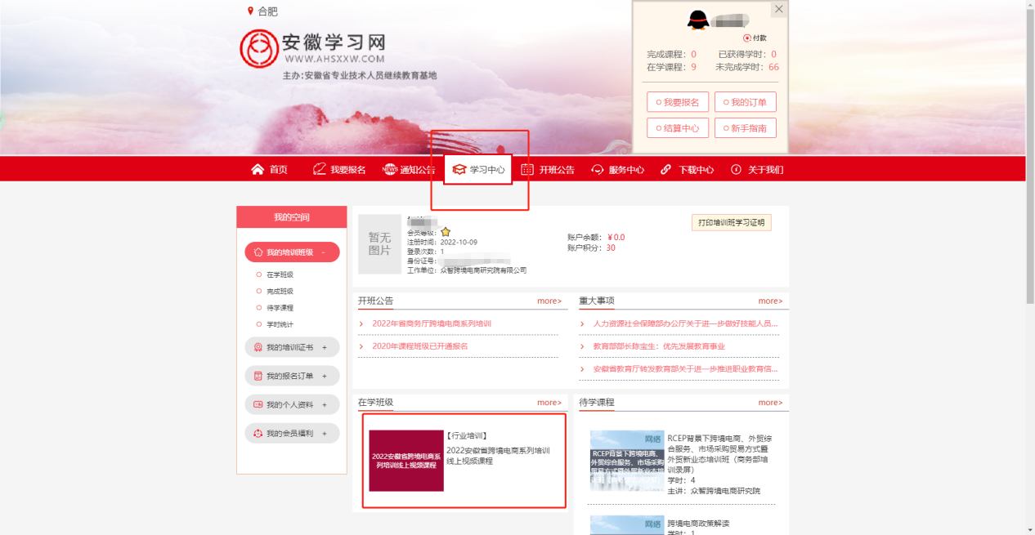Viewport: 1035px width, 535px height.
Task: Expand the 我的报名订单 section
Action: pos(325,376)
